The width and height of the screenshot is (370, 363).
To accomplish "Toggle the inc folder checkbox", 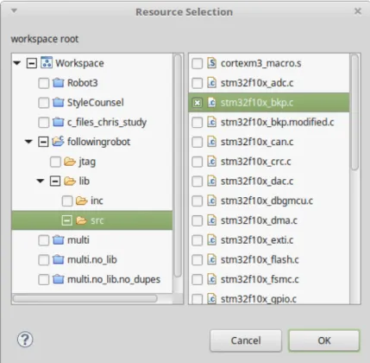I will click(x=67, y=201).
